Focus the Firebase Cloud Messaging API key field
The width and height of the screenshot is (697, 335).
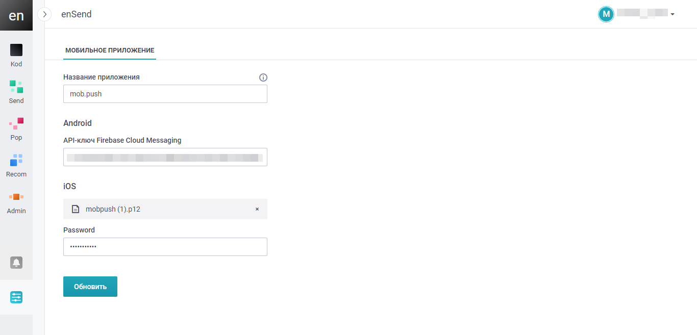[165, 157]
